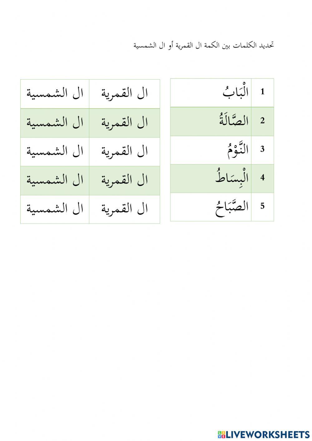The height and width of the screenshot is (441, 312).
Task: Click row number 1 cell
Action: tap(262, 92)
